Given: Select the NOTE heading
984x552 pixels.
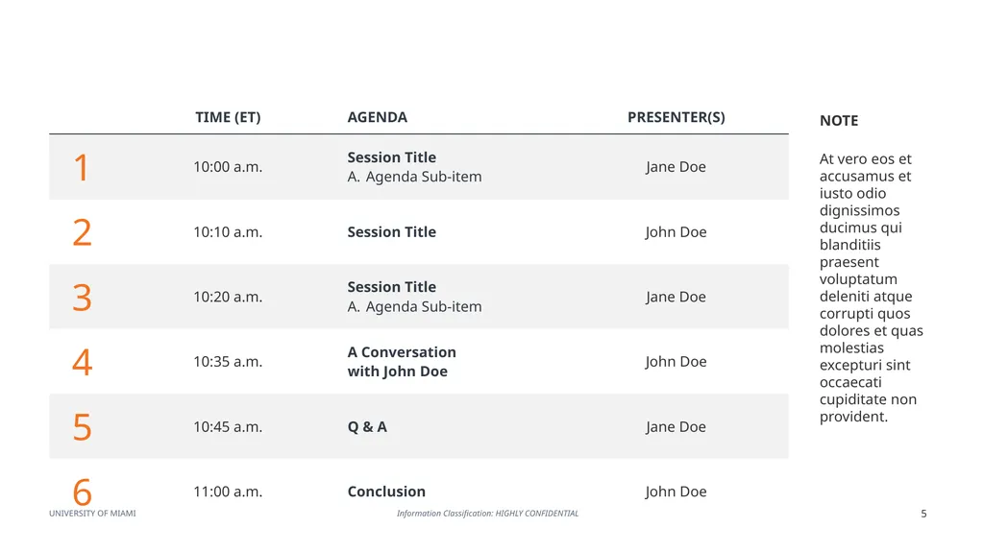Looking at the screenshot, I should (x=838, y=120).
